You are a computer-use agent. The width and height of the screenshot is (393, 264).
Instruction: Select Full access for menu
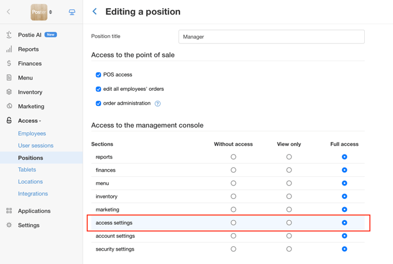click(344, 183)
